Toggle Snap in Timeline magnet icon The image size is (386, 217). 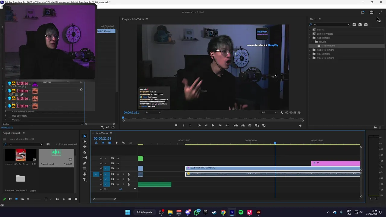[x=103, y=143]
